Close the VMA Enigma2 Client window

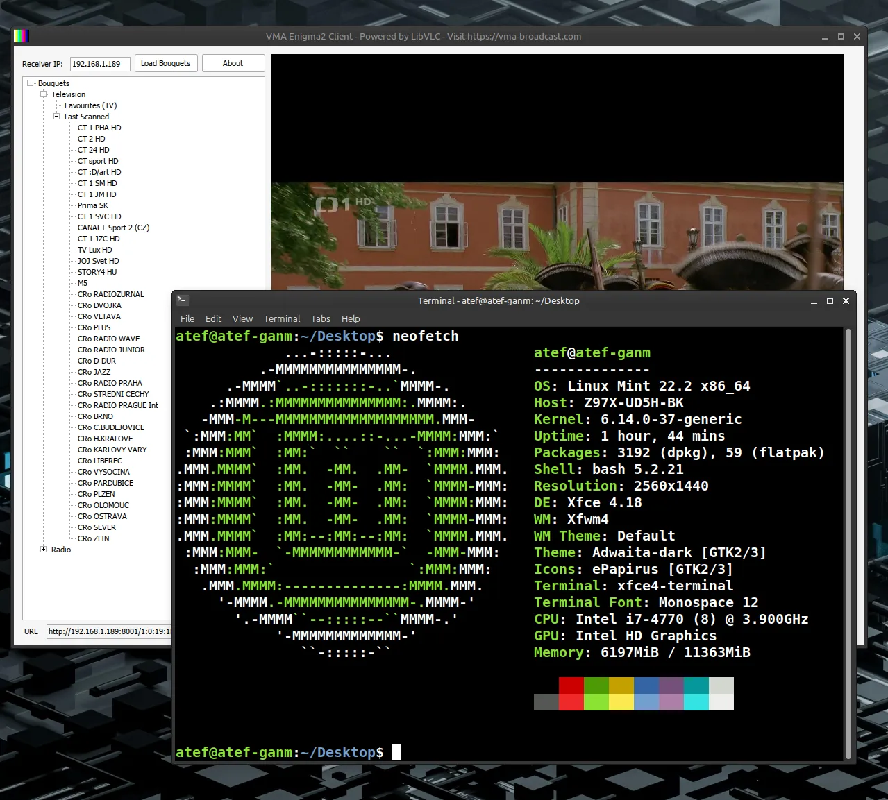(857, 37)
